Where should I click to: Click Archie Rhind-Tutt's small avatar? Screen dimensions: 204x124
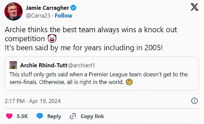point(13,66)
